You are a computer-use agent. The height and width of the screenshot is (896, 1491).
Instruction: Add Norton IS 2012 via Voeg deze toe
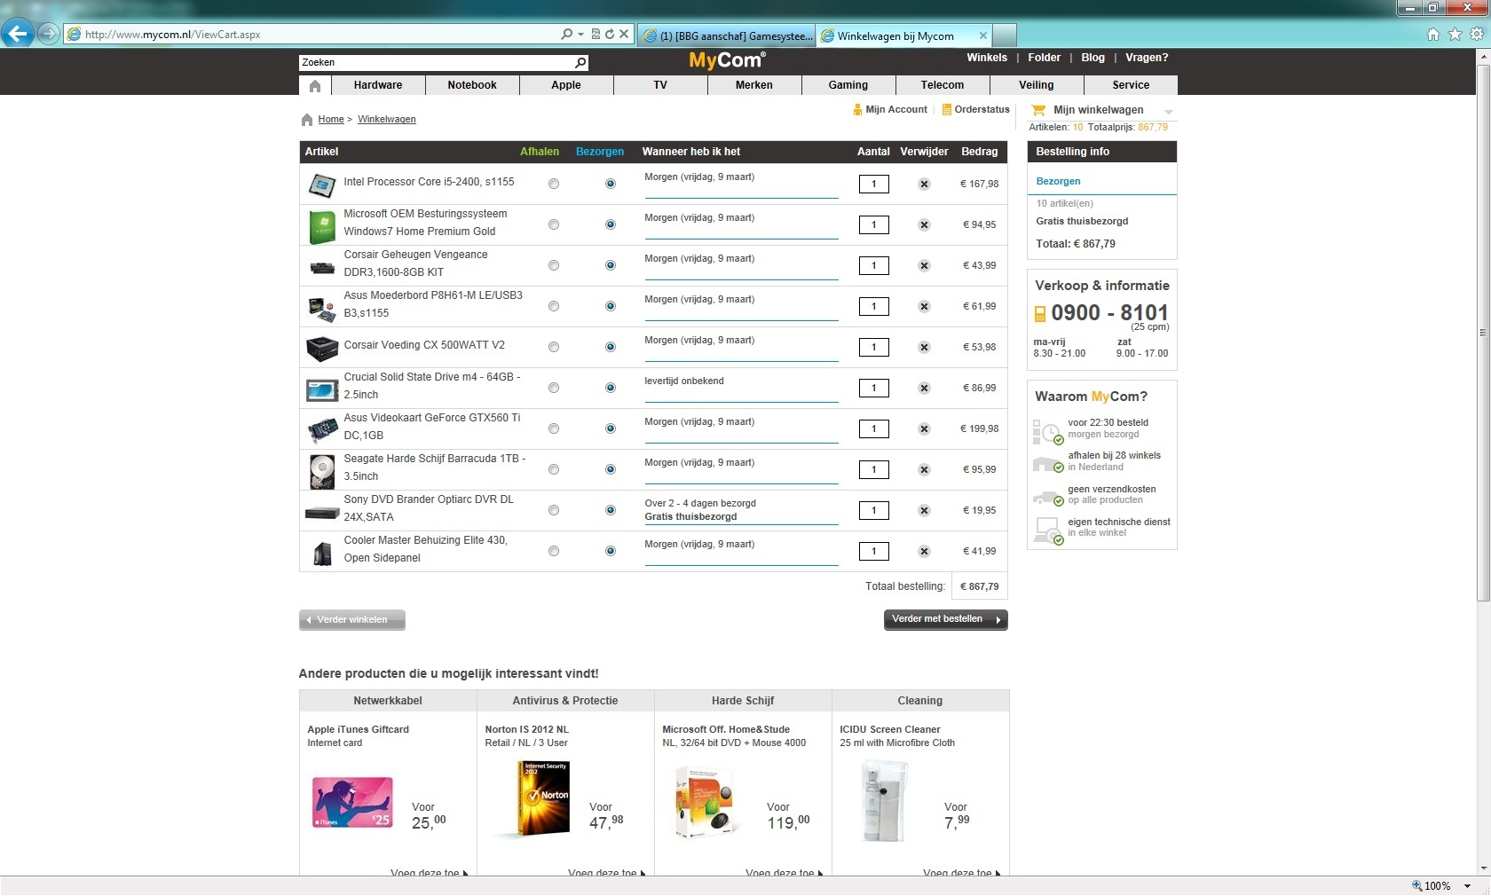pos(607,872)
